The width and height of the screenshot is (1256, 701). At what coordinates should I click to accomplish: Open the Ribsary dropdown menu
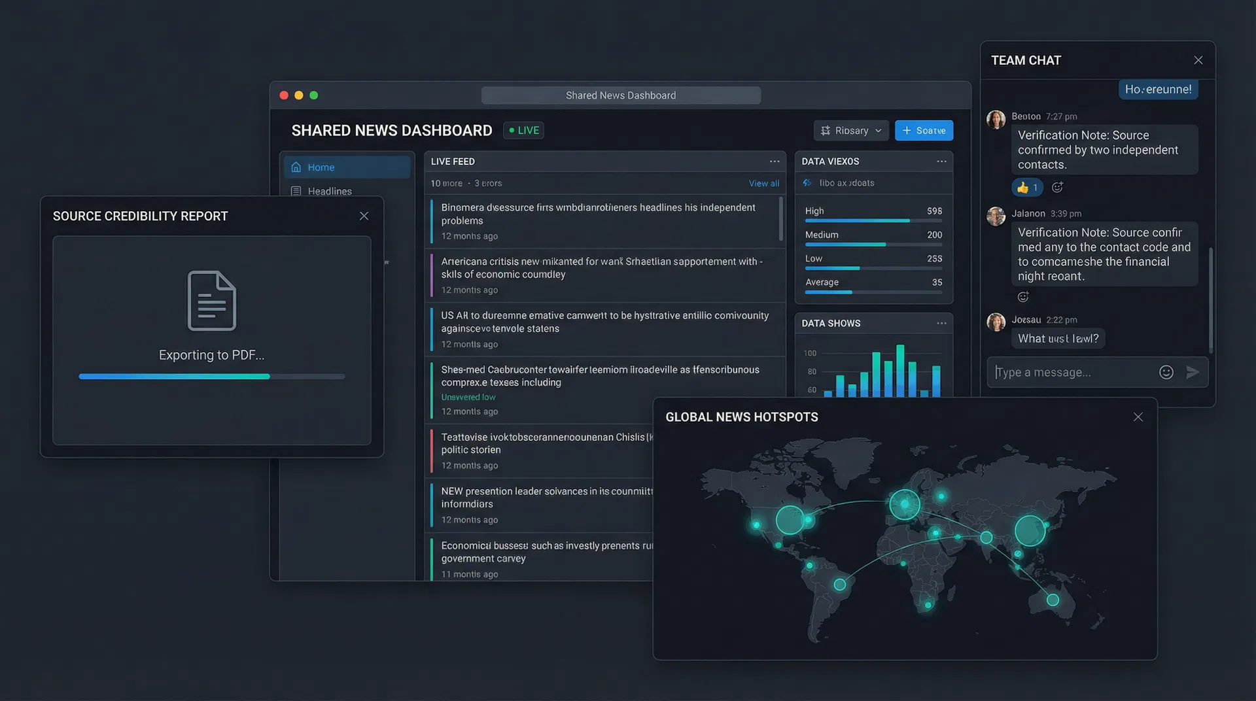coord(850,130)
